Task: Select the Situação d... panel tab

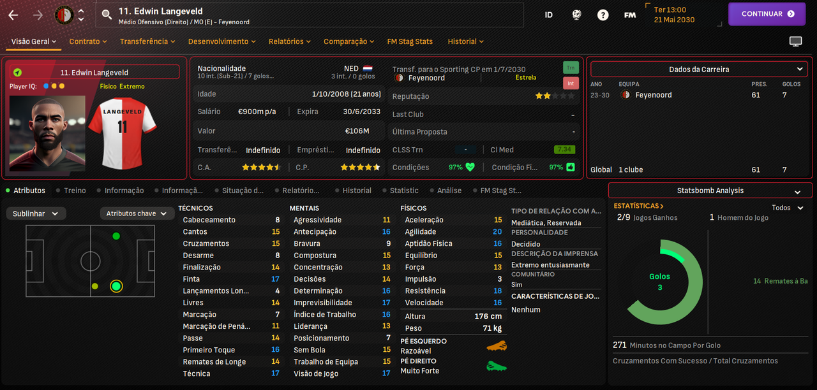Action: point(238,191)
